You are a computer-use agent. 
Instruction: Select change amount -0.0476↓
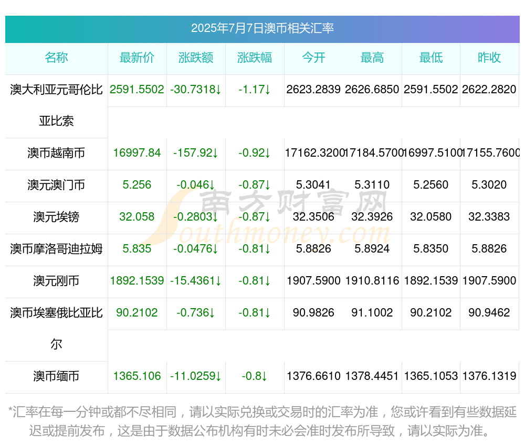click(196, 248)
